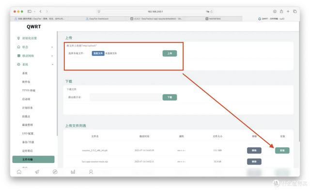Click the 2025-07-14 14:02 timestamp cell
This screenshot has height=190, width=310.
(x=144, y=162)
